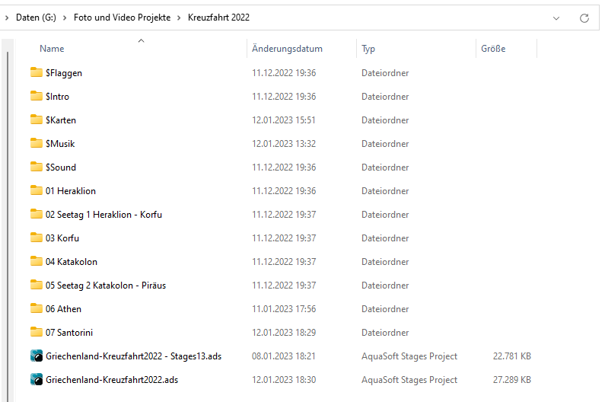
Task: Expand chevron before Kreuzfahrt 2022 breadcrumb
Action: coord(180,18)
